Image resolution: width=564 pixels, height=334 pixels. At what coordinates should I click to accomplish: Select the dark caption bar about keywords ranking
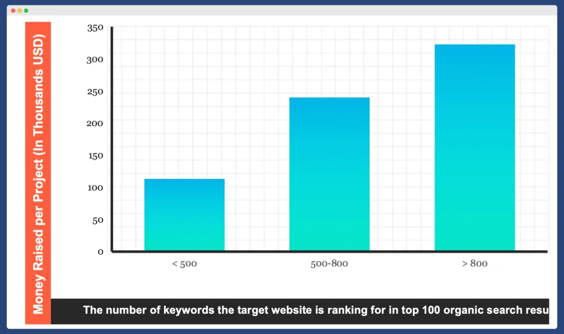[x=303, y=310]
